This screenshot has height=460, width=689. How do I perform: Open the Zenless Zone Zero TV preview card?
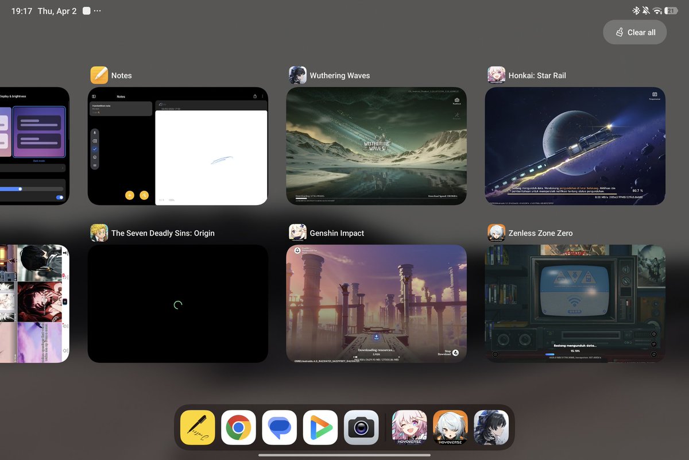575,304
